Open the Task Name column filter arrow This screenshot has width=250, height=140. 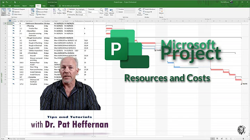click(x=43, y=21)
